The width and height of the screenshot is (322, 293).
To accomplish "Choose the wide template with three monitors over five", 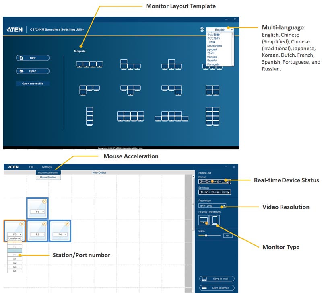I will pyautogui.click(x=171, y=117).
